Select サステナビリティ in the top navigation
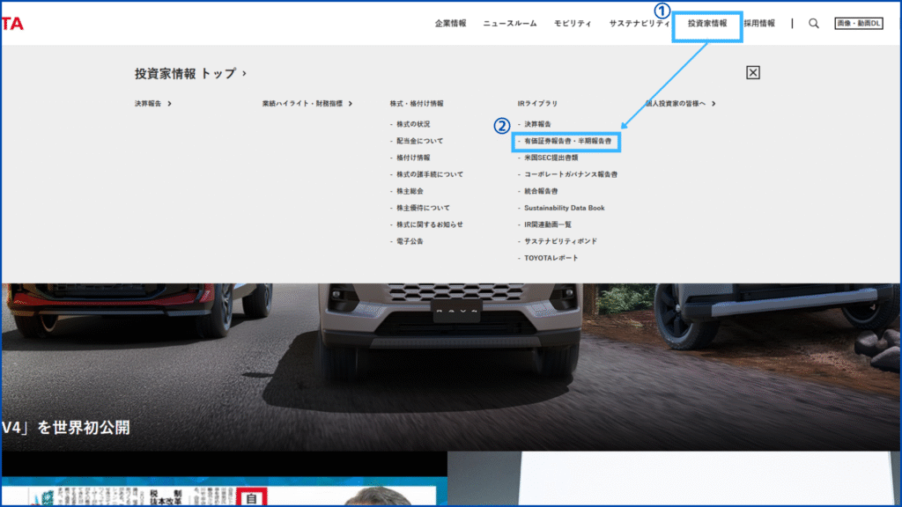Viewport: 902px width, 507px height. click(x=640, y=24)
